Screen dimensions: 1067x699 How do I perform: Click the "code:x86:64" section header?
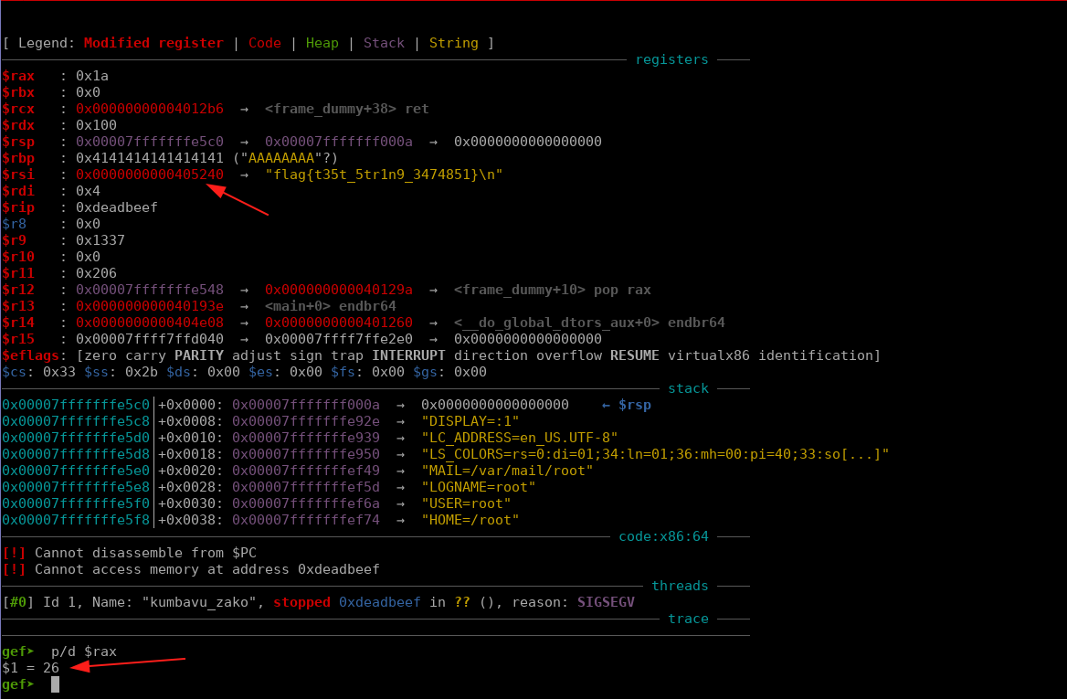[663, 536]
